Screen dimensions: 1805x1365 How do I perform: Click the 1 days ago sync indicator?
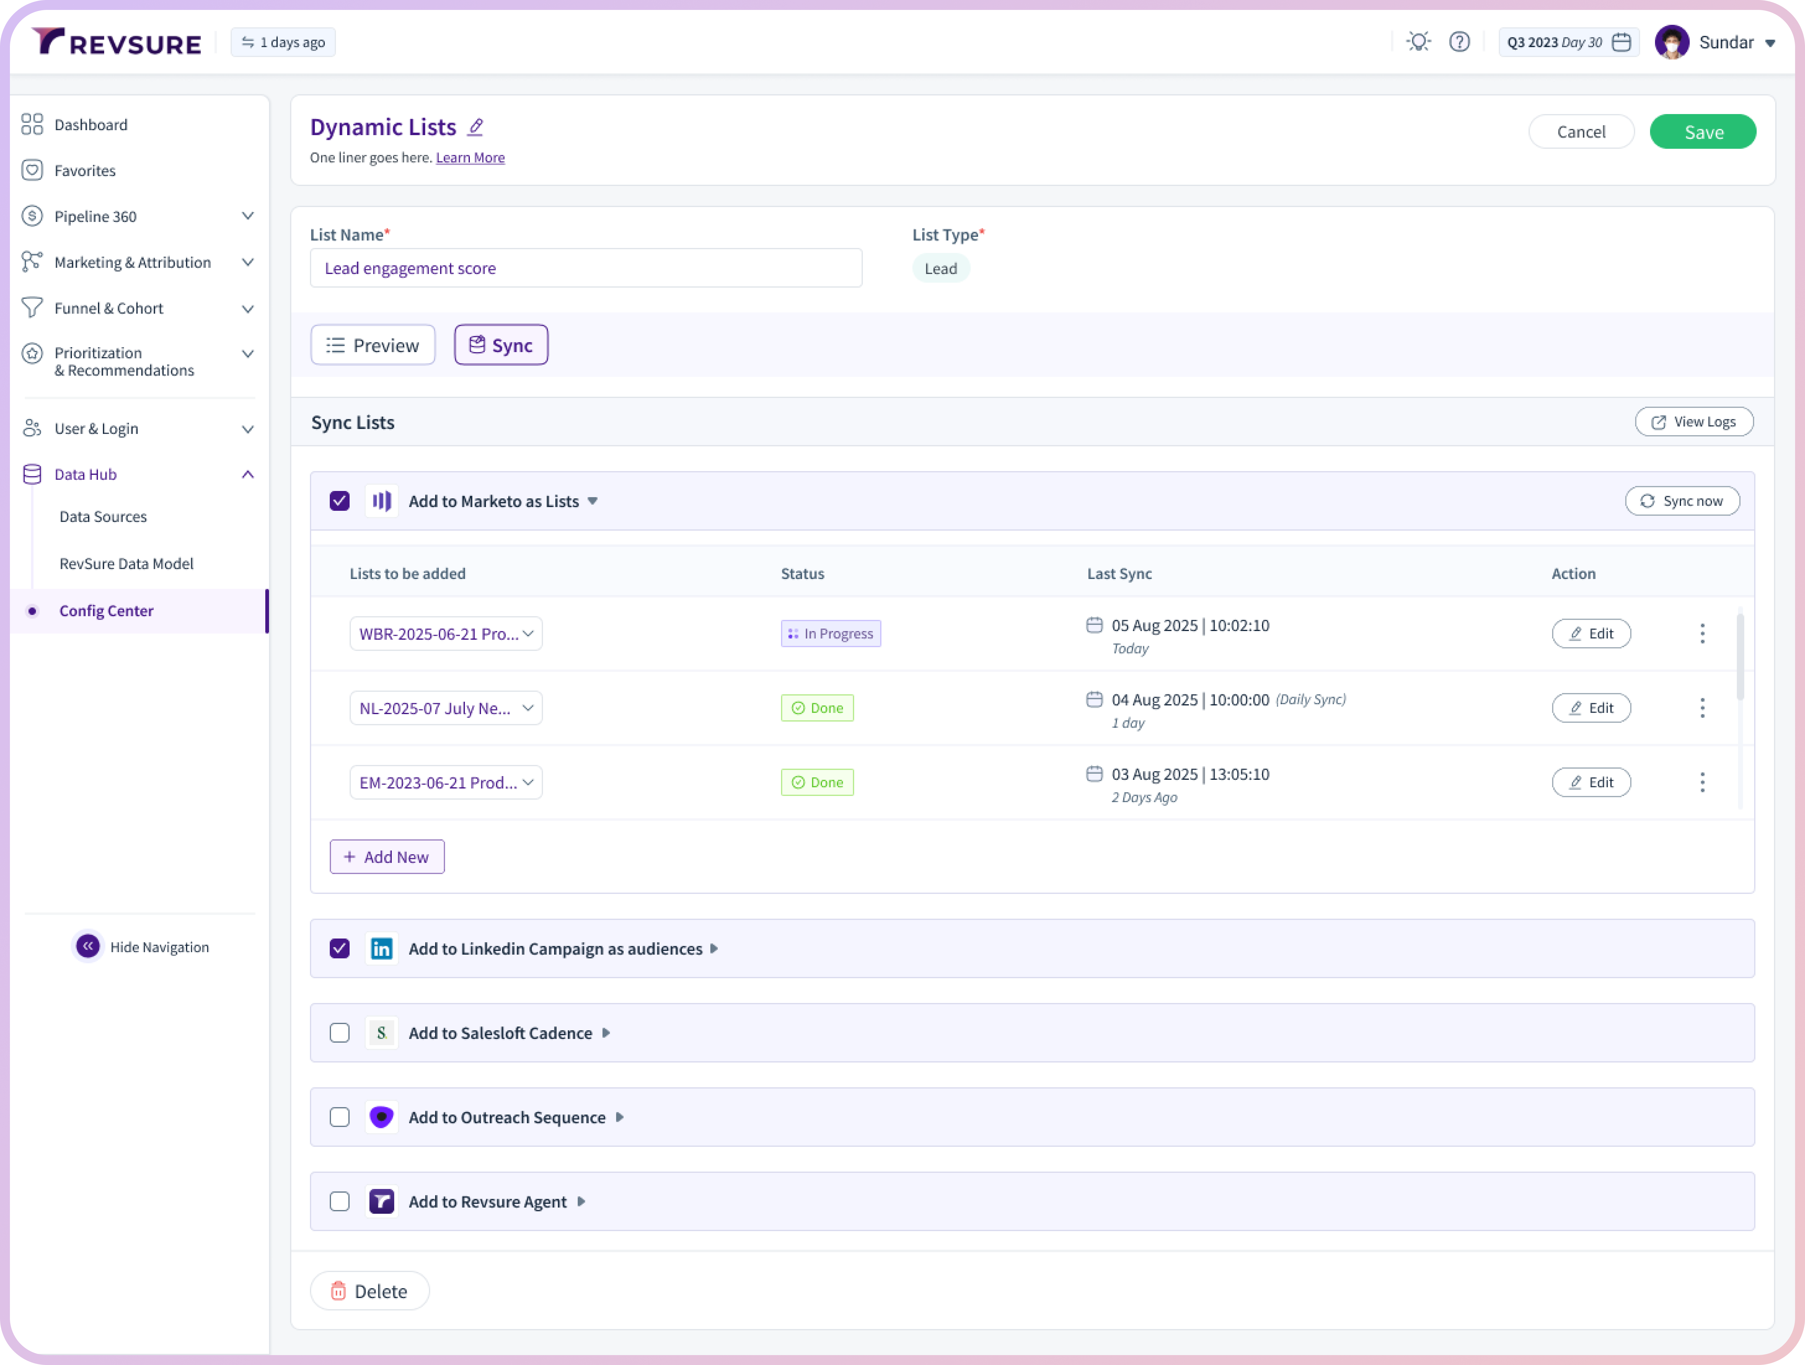(x=283, y=42)
